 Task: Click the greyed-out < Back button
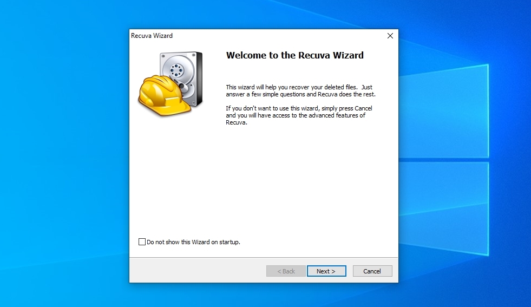click(286, 271)
